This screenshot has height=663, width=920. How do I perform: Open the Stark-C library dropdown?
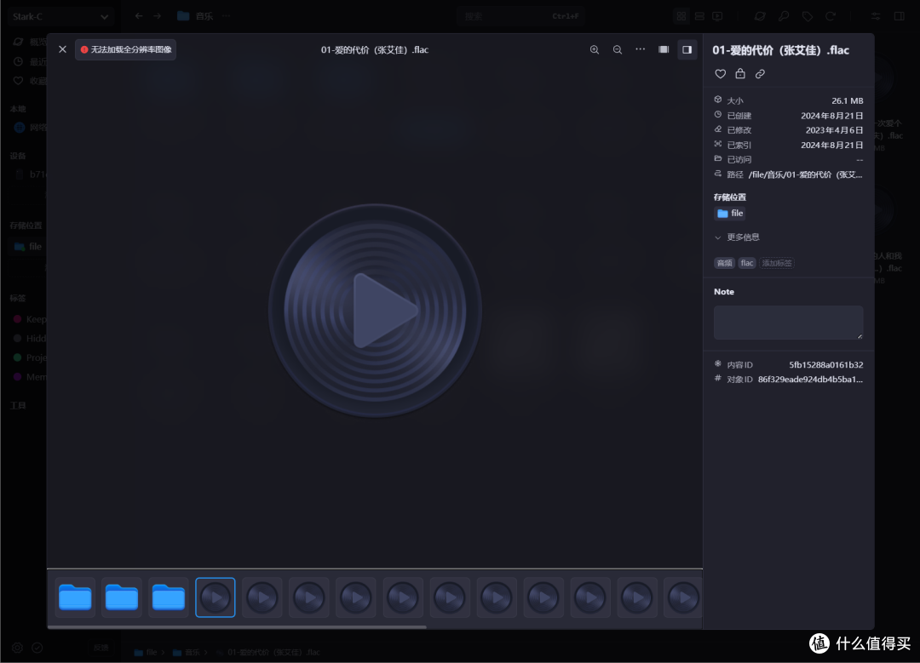pyautogui.click(x=60, y=16)
